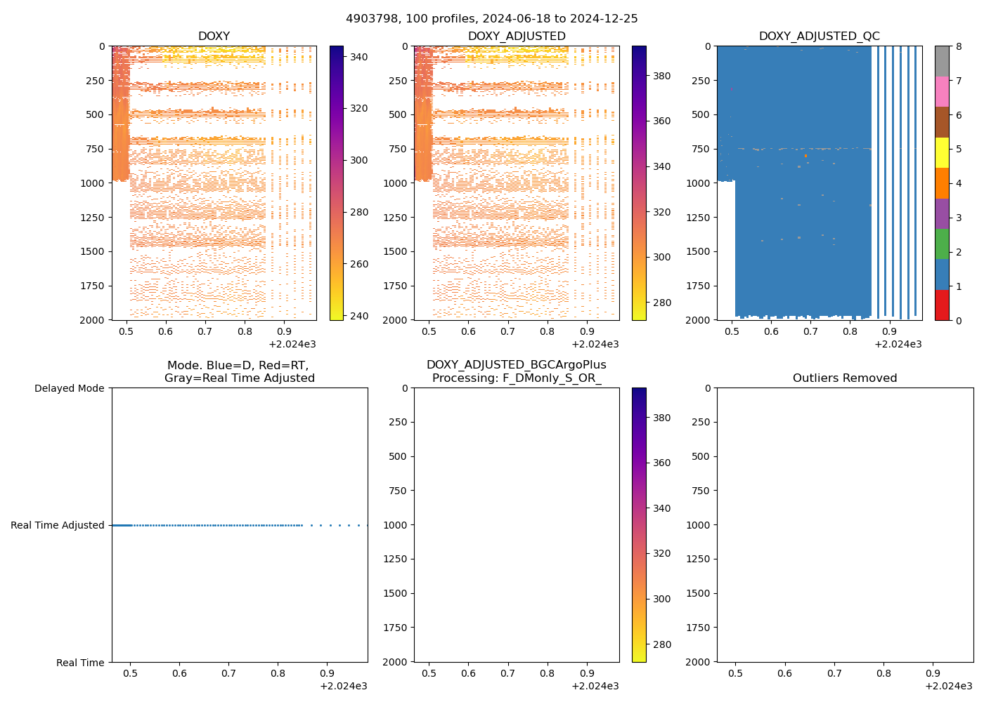The width and height of the screenshot is (984, 702).
Task: Select the green QC colorbar segment
Action: coord(942,244)
